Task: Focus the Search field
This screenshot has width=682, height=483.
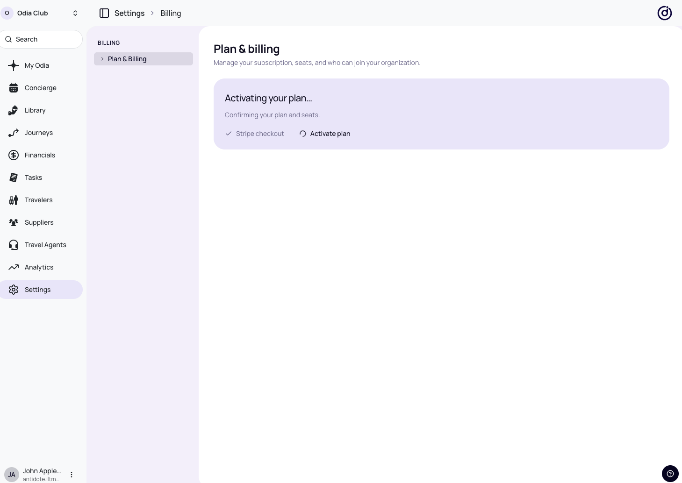Action: tap(41, 39)
